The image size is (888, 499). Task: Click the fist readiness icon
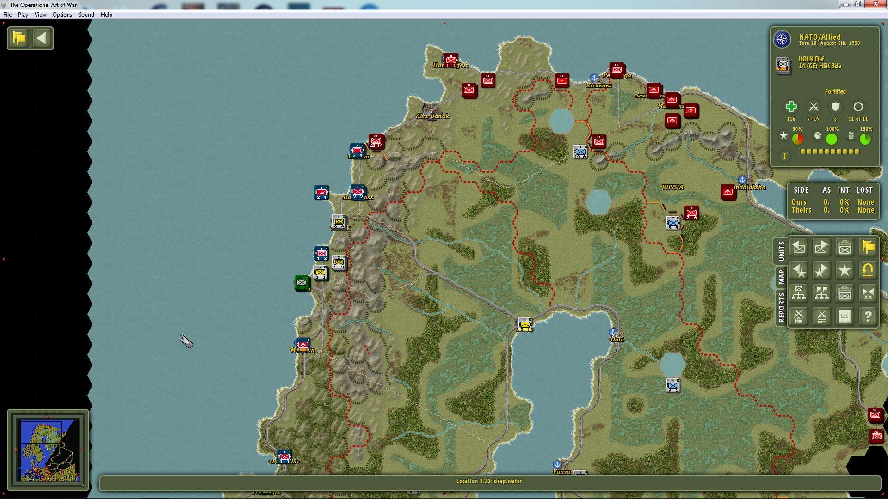pos(818,136)
